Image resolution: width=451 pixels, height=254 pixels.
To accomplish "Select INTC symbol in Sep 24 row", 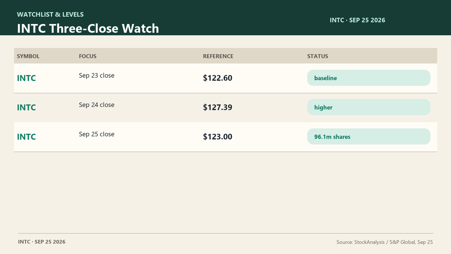I will coord(26,108).
